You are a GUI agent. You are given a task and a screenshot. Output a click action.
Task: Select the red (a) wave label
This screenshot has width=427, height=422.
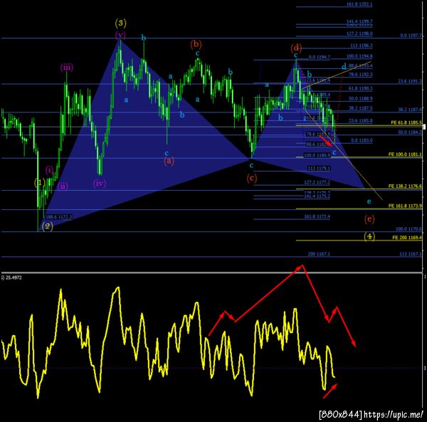[x=169, y=161]
